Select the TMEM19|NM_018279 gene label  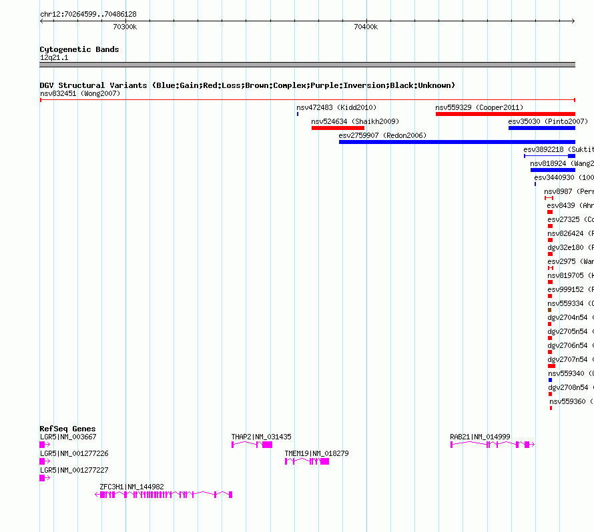click(x=317, y=453)
